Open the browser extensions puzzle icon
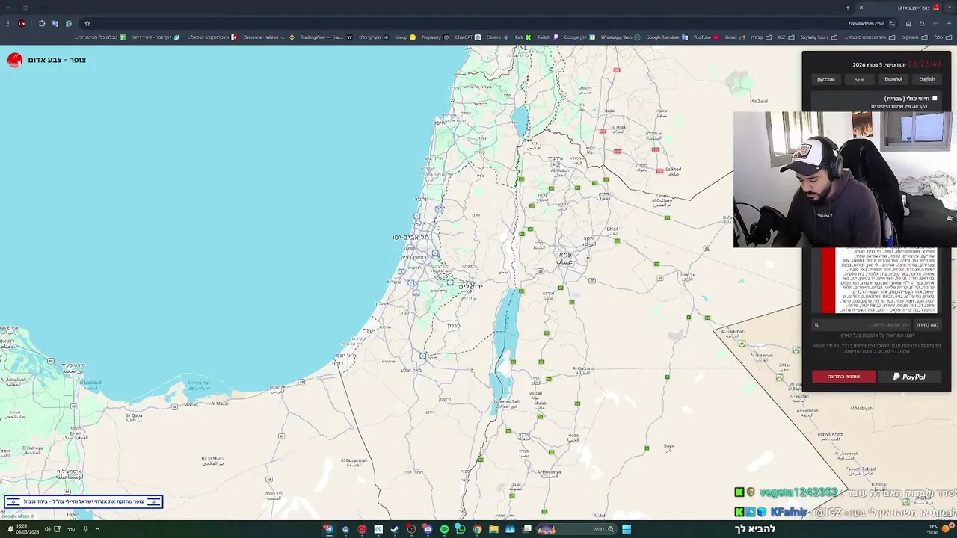The height and width of the screenshot is (538, 957). [x=42, y=23]
